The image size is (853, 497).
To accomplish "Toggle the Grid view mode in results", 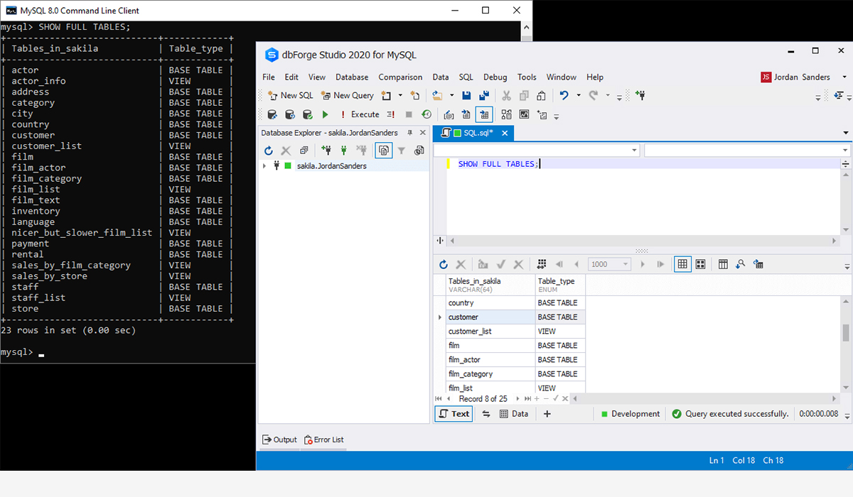I will (x=682, y=264).
